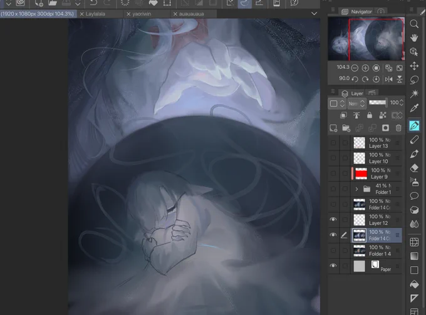Viewport: 426px width, 315px height.
Task: Hide Layer 12 with its eye icon
Action: pyautogui.click(x=333, y=219)
